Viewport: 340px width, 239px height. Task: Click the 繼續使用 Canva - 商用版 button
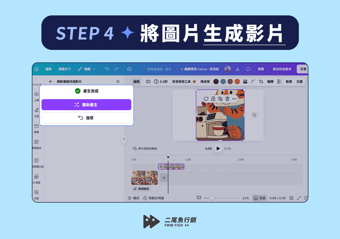(200, 69)
